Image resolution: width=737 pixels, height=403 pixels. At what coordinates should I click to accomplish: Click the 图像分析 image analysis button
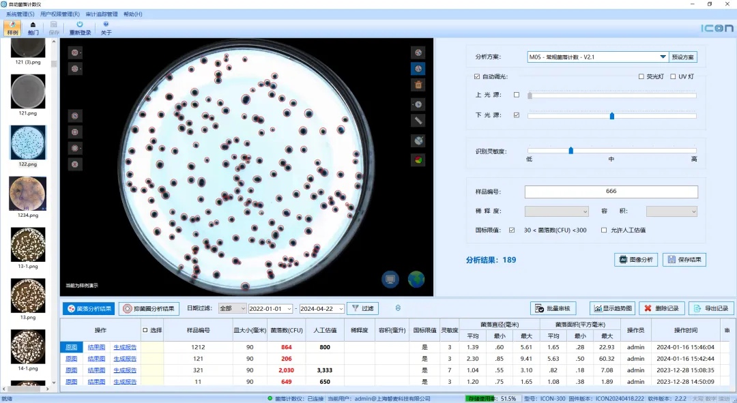(x=635, y=260)
